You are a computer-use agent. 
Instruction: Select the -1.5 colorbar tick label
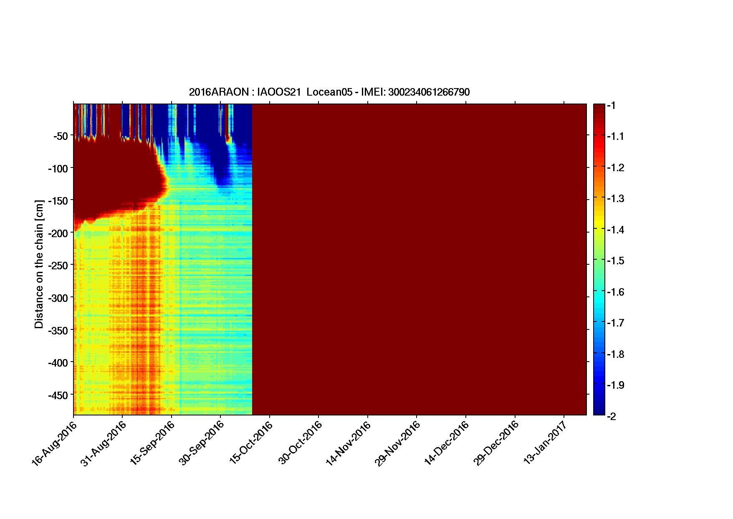pyautogui.click(x=616, y=261)
